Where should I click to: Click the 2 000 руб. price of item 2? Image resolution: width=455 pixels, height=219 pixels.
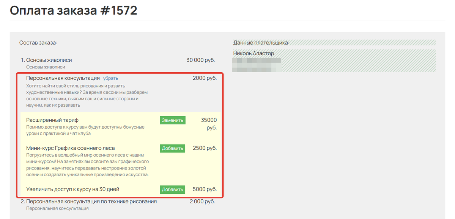202,201
